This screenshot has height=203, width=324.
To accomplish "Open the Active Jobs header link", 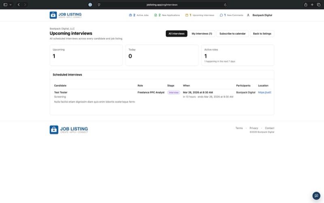I will click(139, 15).
